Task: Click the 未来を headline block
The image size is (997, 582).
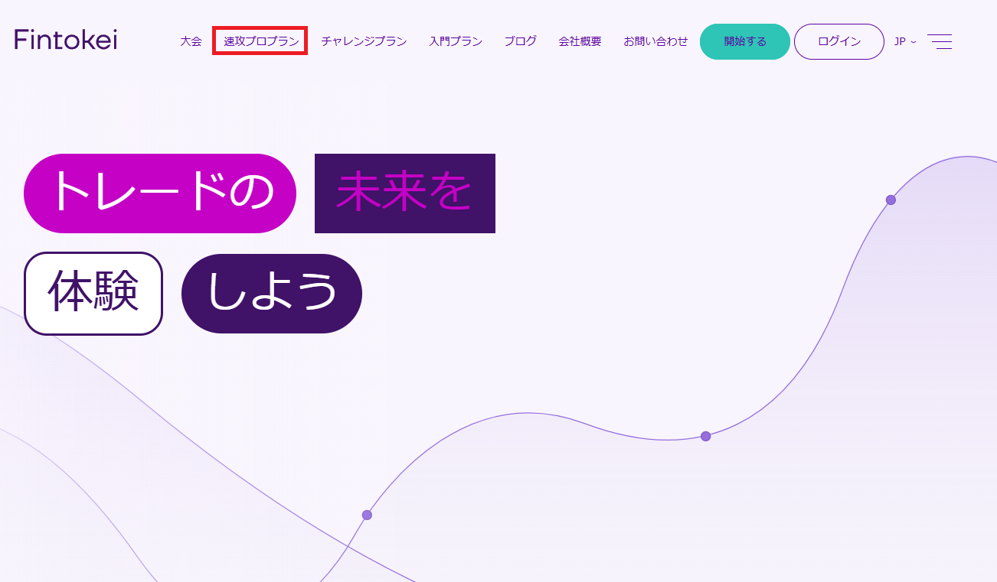Action: (x=405, y=193)
